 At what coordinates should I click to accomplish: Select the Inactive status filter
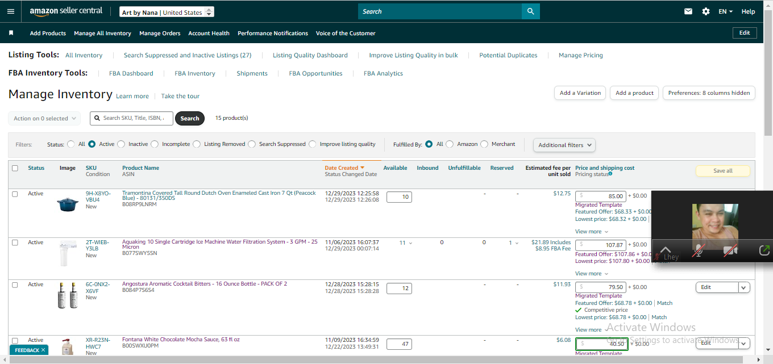pos(121,144)
